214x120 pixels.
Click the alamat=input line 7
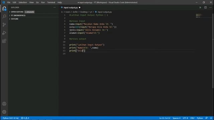[x=85, y=33]
